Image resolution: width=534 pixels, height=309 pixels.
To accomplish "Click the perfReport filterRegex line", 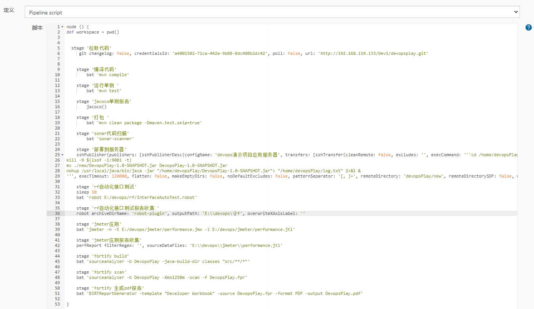I will coord(179,245).
